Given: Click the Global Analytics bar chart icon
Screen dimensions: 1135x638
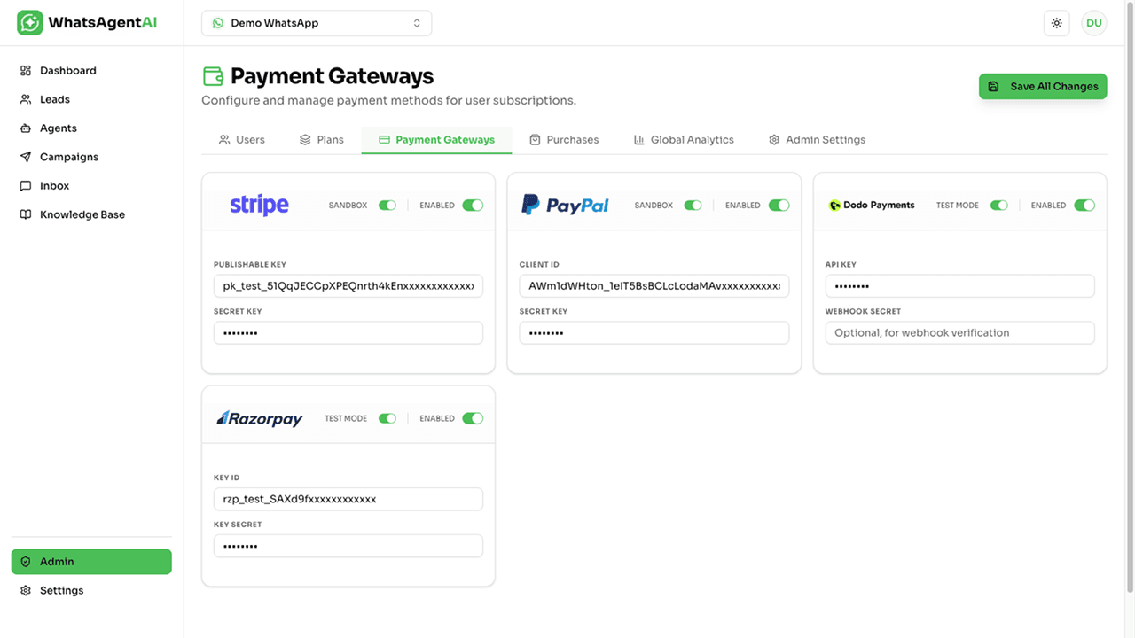Looking at the screenshot, I should [x=639, y=140].
